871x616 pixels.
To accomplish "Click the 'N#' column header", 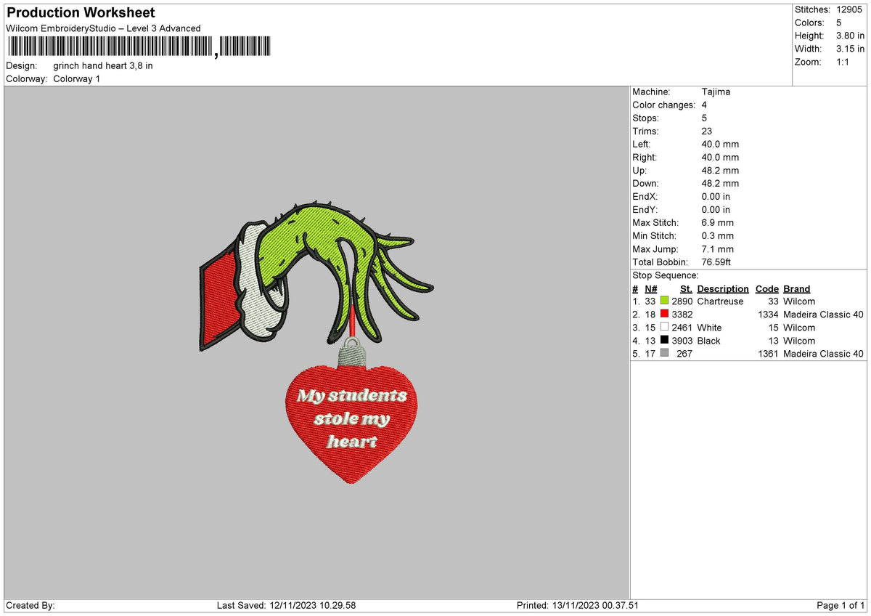I will point(650,289).
